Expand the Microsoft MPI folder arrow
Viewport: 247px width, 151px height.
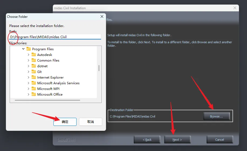pyautogui.click(x=28, y=89)
